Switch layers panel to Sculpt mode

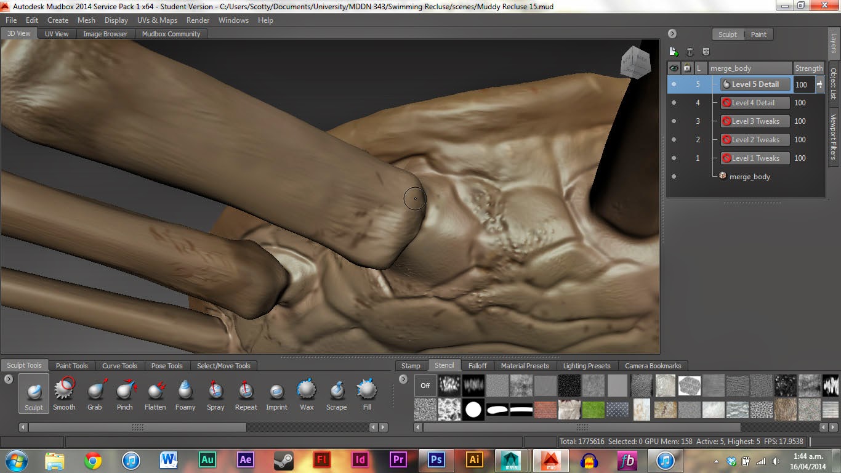[728, 34]
